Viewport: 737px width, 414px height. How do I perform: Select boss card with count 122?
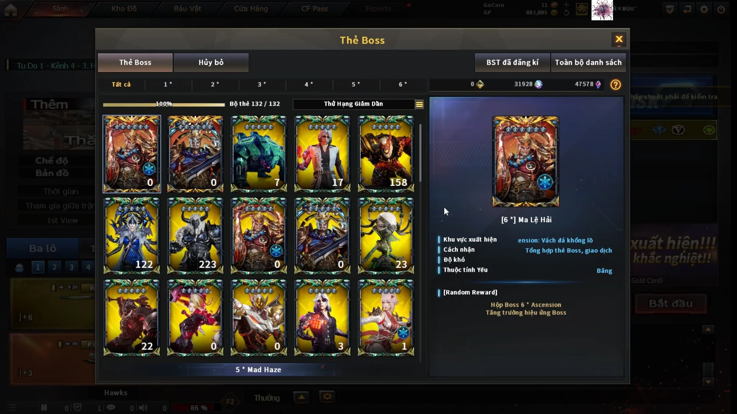(x=132, y=236)
